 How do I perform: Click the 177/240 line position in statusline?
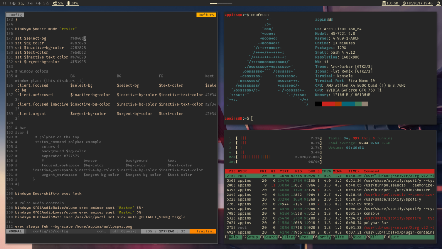pos(166,231)
